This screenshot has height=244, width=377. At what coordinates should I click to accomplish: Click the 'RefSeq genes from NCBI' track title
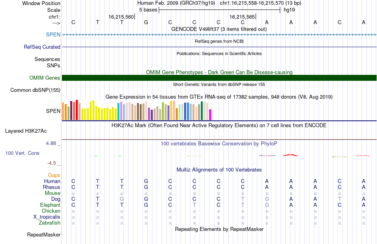(x=219, y=41)
